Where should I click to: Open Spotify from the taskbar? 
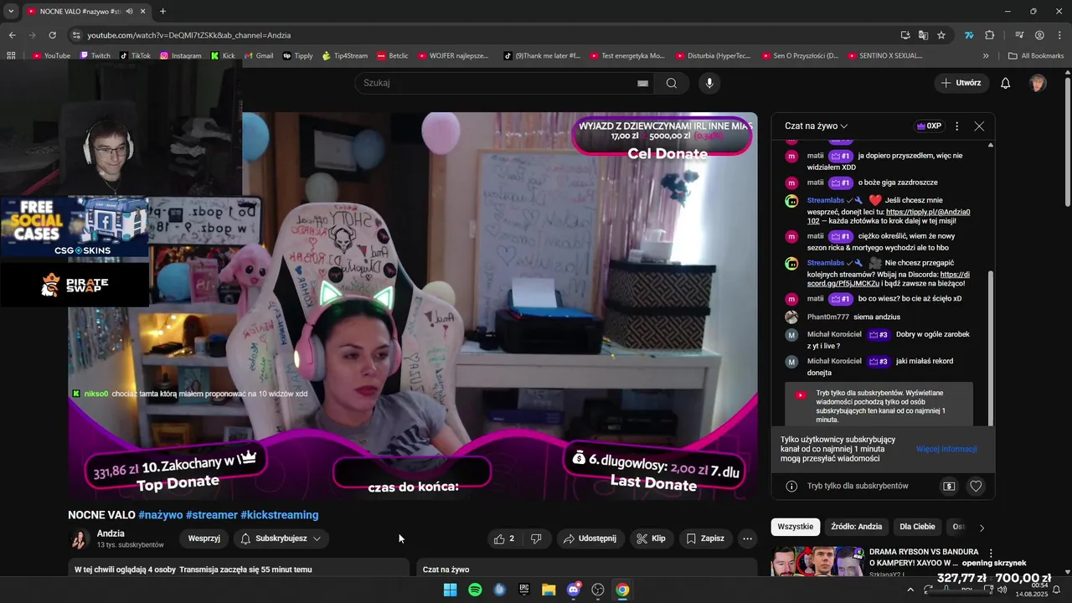click(x=475, y=590)
